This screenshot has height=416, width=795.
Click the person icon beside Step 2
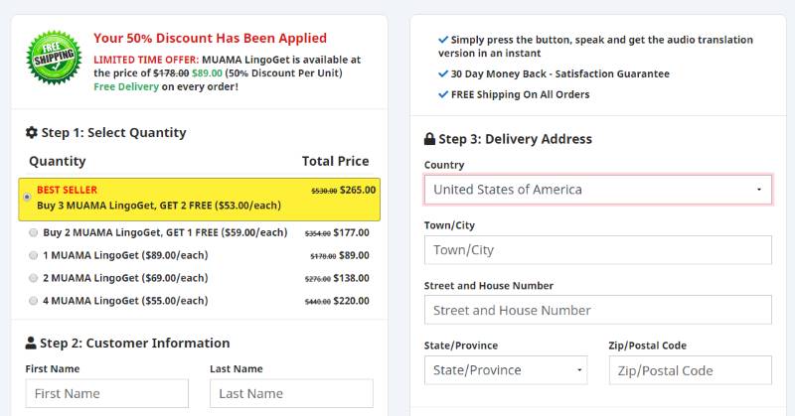(31, 344)
